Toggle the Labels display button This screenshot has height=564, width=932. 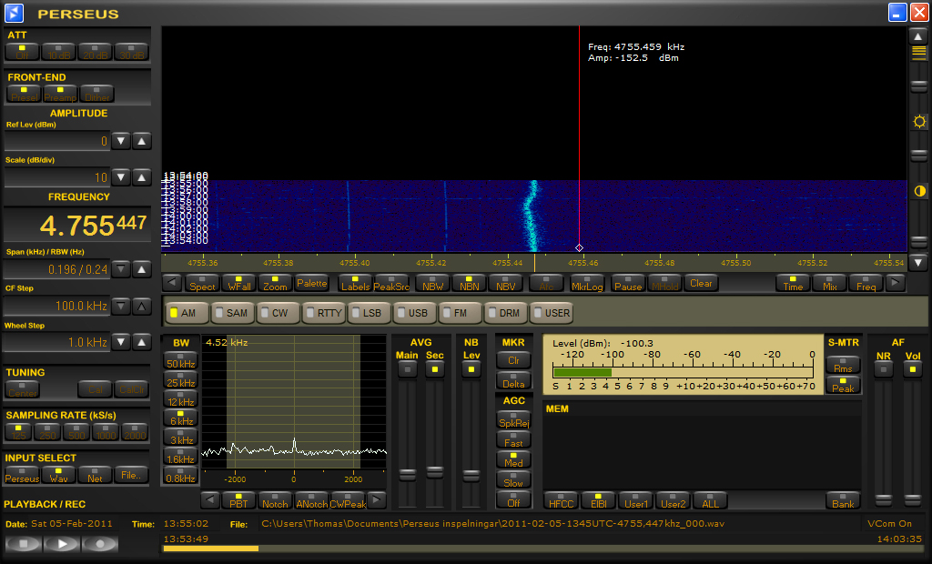[x=356, y=283]
